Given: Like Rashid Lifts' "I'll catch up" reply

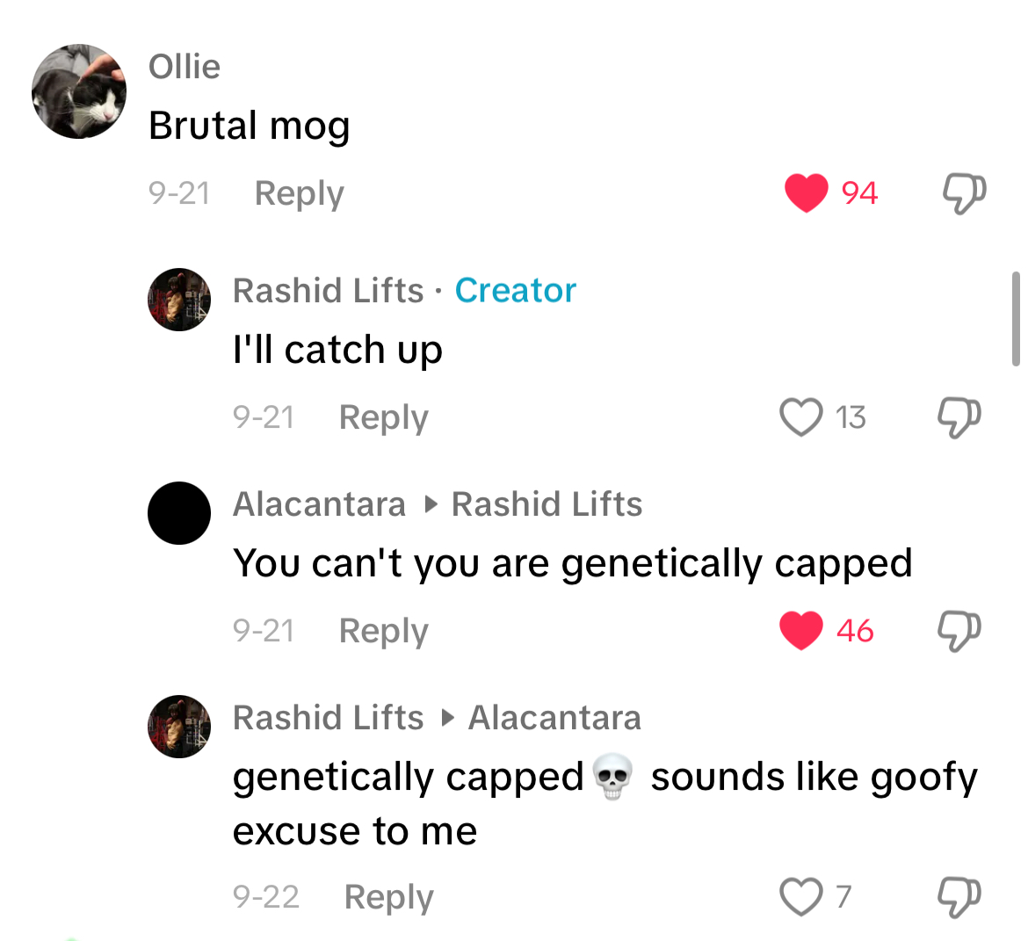Looking at the screenshot, I should click(x=801, y=417).
